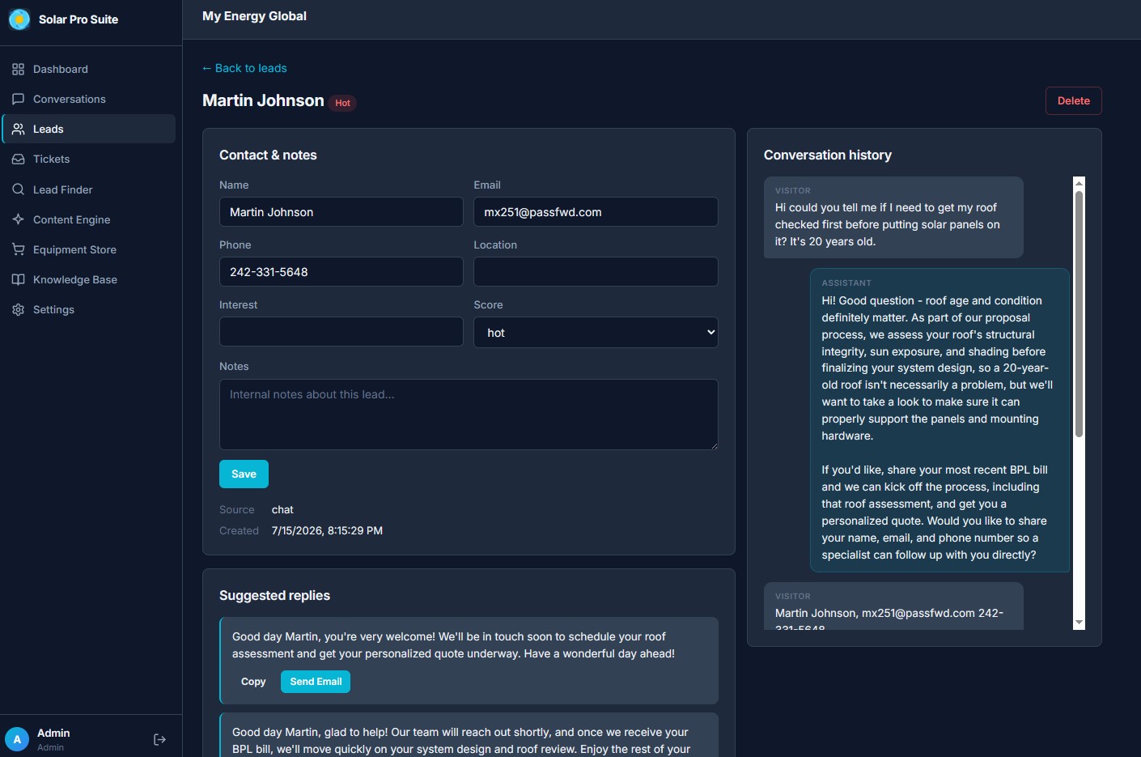Click the internal Notes text area
This screenshot has width=1141, height=757.
click(469, 415)
